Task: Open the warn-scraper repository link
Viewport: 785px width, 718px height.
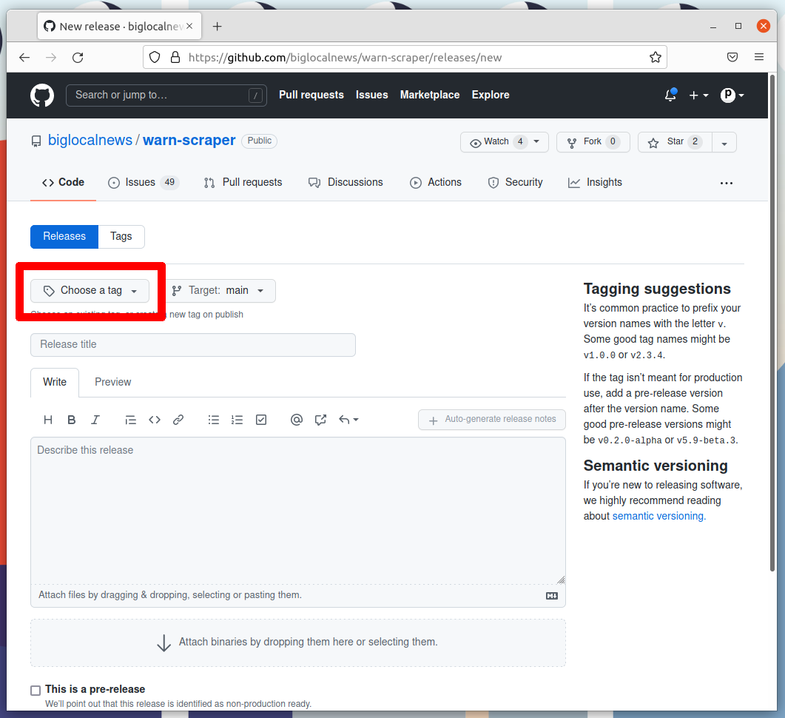Action: coord(189,140)
